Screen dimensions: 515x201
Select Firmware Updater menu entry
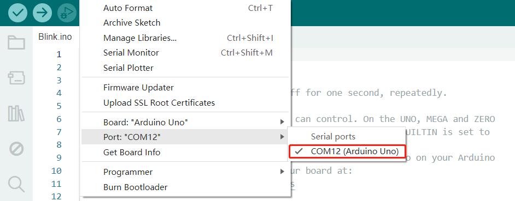pyautogui.click(x=185, y=87)
